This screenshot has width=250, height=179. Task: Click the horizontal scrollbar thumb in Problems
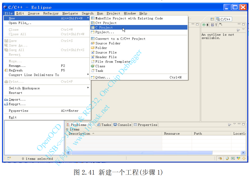coord(141,152)
